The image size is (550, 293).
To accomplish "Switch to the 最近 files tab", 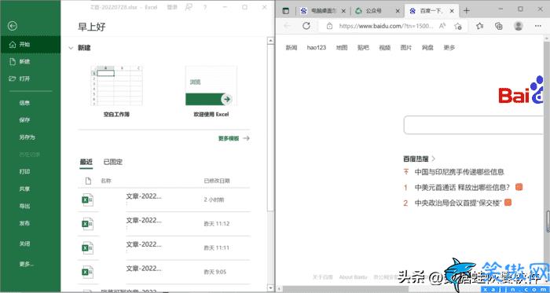I will (86, 162).
